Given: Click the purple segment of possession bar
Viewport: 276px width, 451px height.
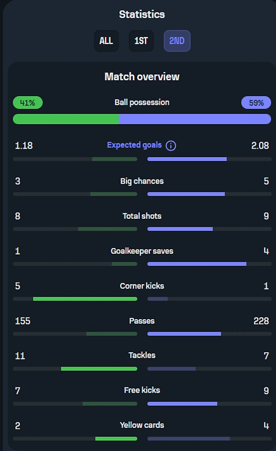Looking at the screenshot, I should tap(195, 119).
